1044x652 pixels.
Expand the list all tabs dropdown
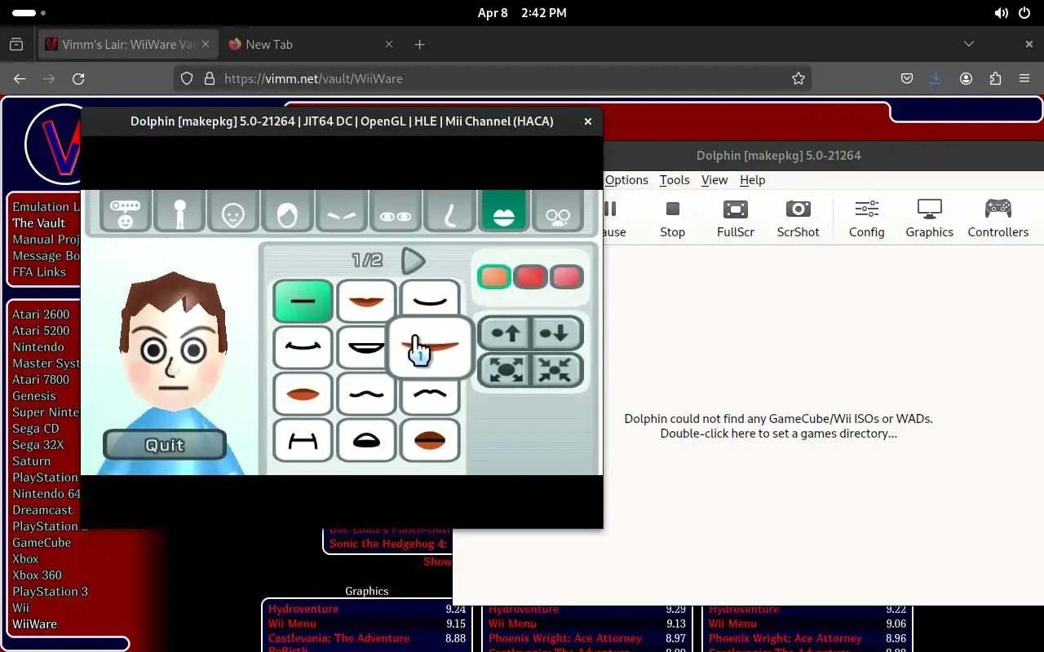pos(969,44)
